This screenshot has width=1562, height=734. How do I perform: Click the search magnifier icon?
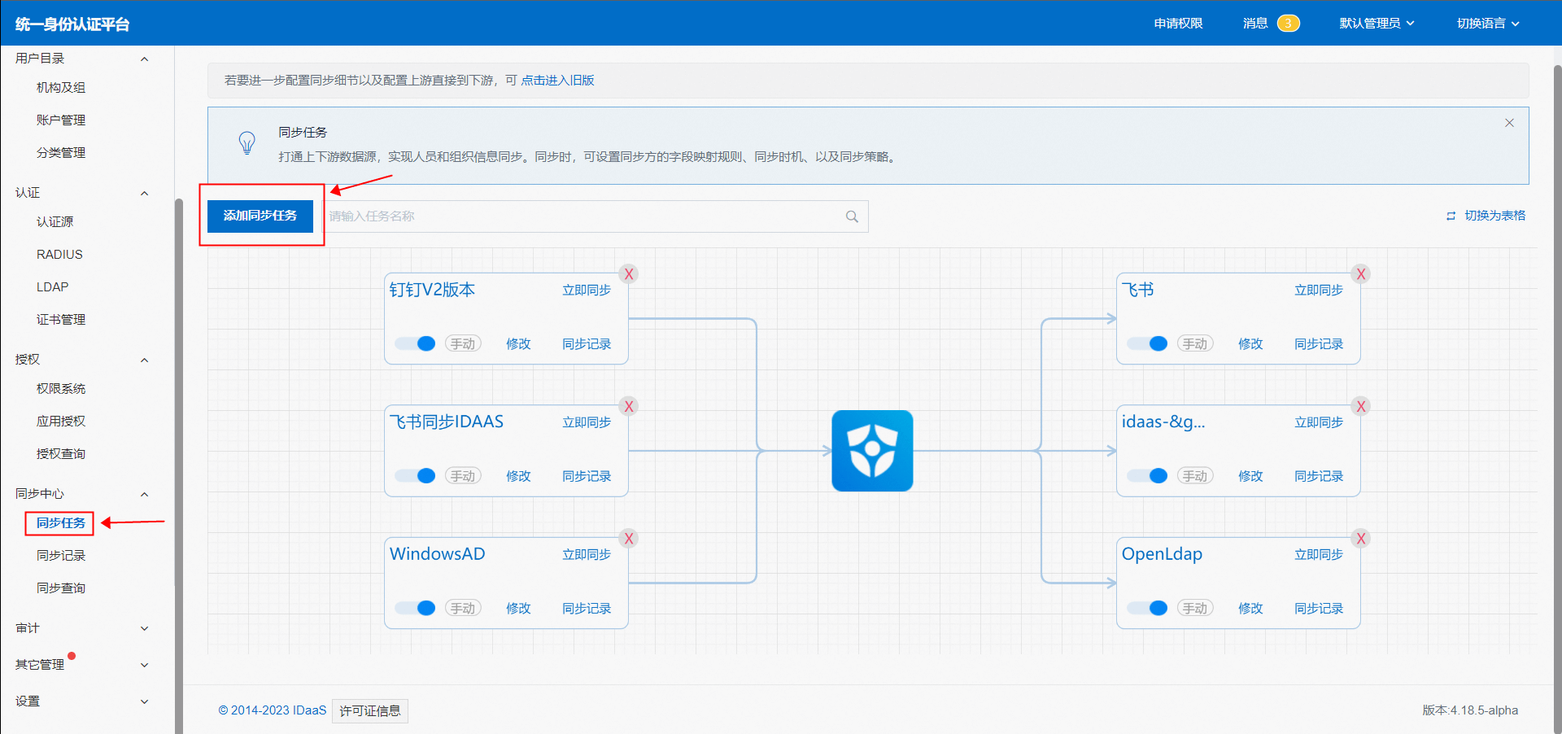click(852, 216)
